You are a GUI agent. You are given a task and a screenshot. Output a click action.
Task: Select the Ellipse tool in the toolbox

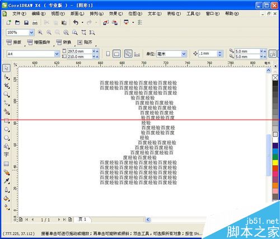[x=7, y=129]
